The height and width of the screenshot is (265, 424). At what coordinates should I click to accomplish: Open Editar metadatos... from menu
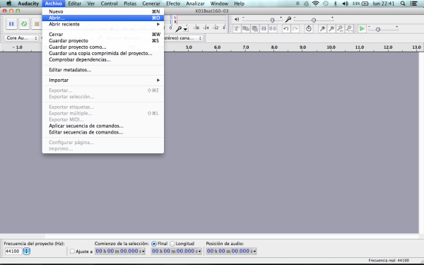[103, 70]
